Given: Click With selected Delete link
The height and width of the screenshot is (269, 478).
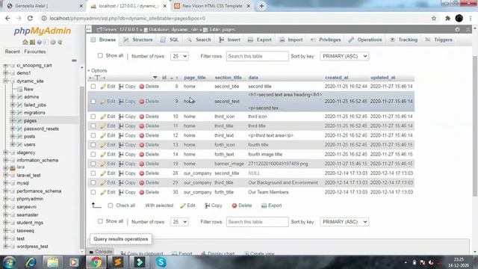Looking at the screenshot, I should point(242,205).
